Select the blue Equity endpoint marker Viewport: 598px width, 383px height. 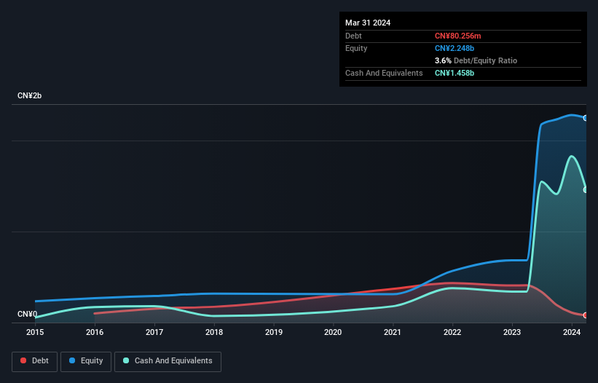pos(586,118)
